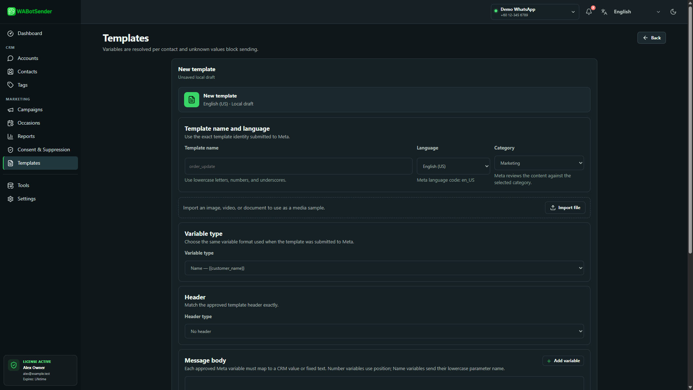Click Add variable button
The width and height of the screenshot is (693, 390).
[563, 361]
